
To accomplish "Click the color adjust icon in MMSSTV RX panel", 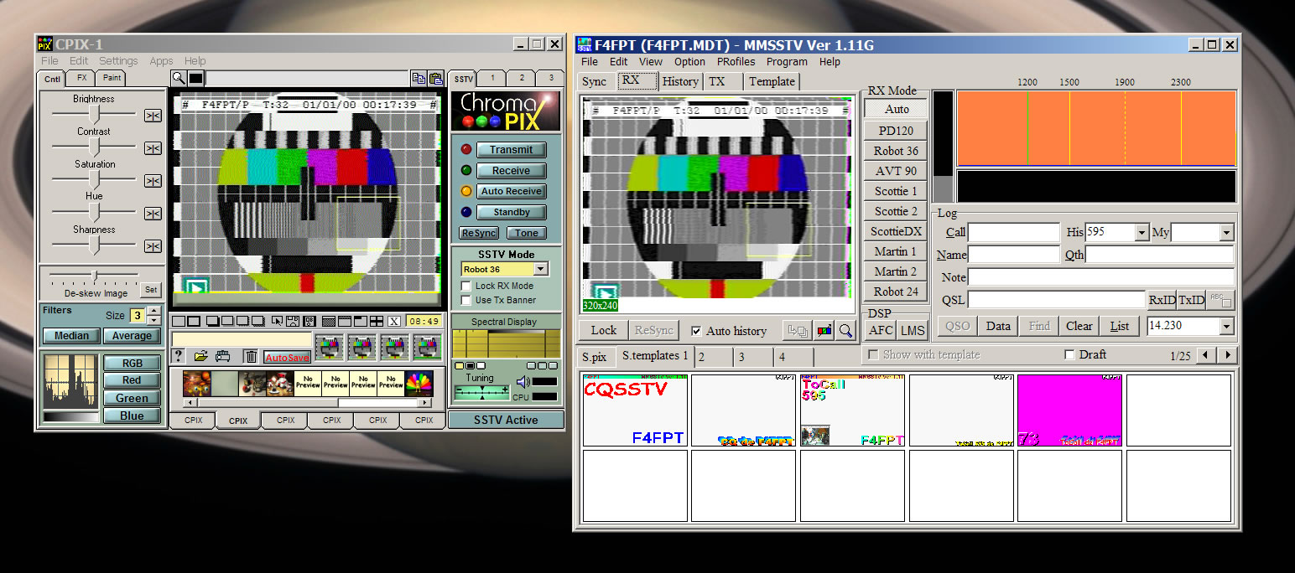I will point(824,331).
